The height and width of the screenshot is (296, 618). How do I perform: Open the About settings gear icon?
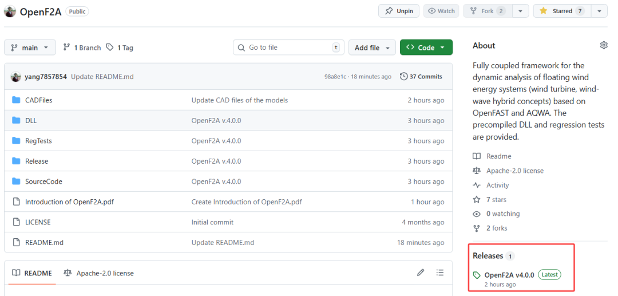click(604, 45)
